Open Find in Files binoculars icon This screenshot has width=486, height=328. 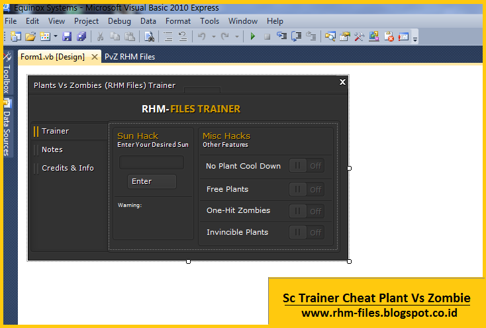(x=149, y=36)
